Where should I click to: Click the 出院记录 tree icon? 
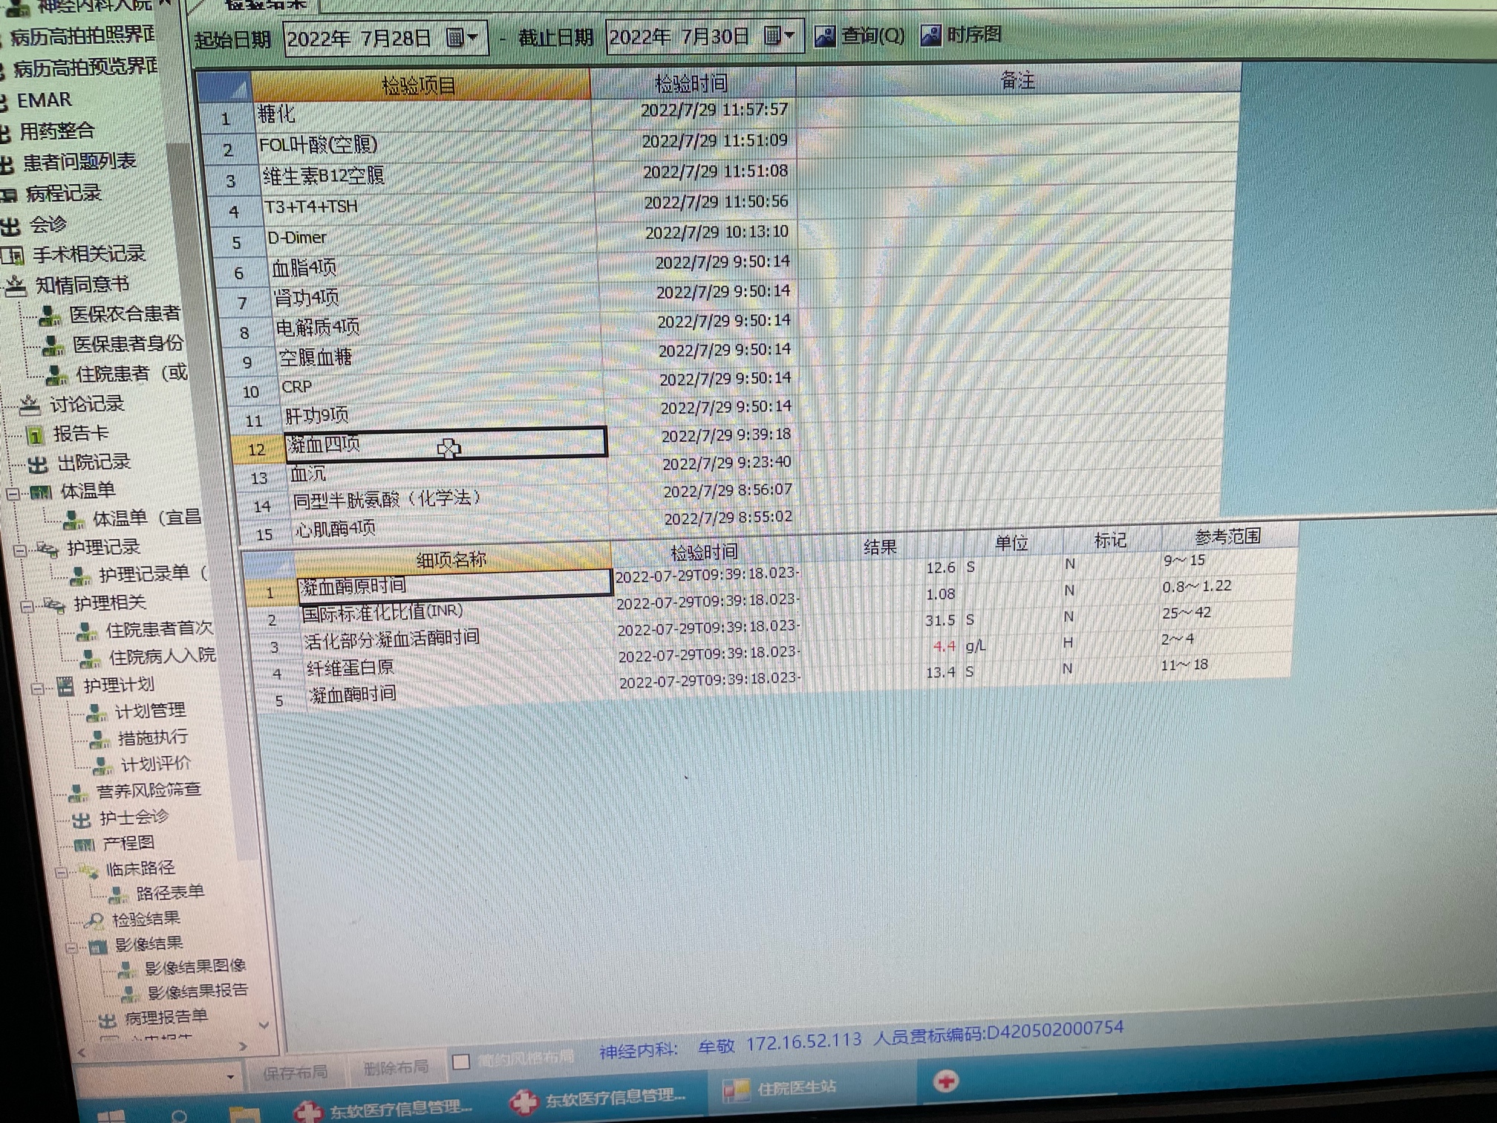pos(38,464)
